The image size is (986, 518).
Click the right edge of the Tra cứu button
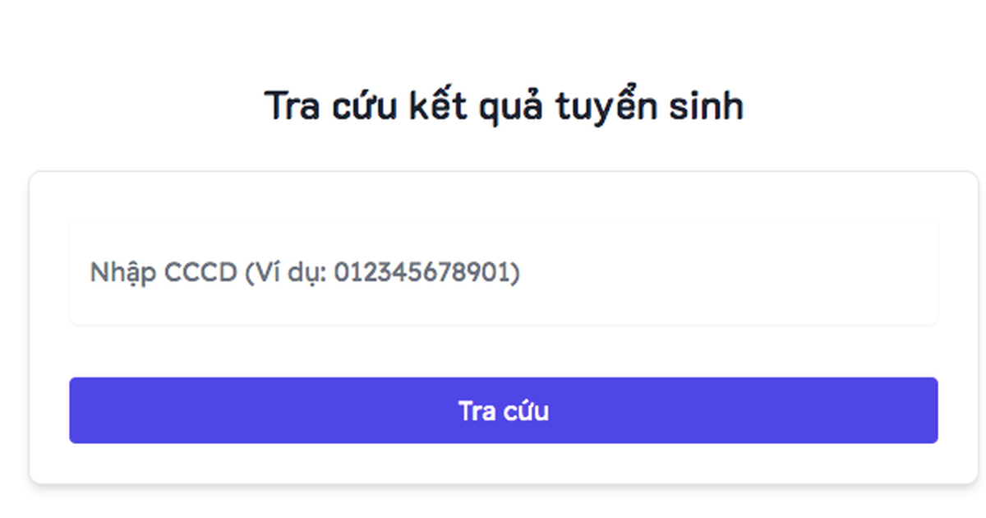(x=927, y=410)
